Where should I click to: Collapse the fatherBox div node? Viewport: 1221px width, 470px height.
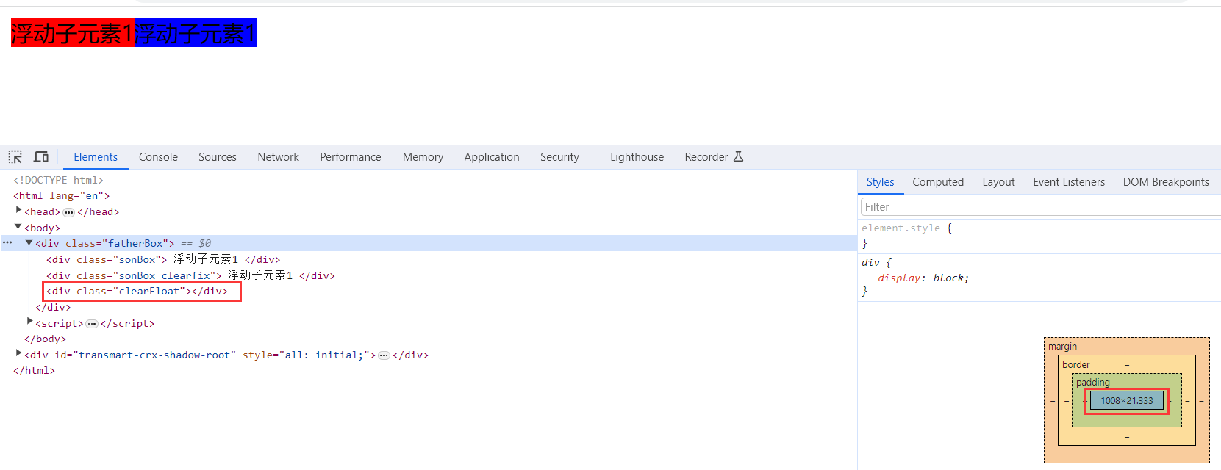(x=29, y=243)
